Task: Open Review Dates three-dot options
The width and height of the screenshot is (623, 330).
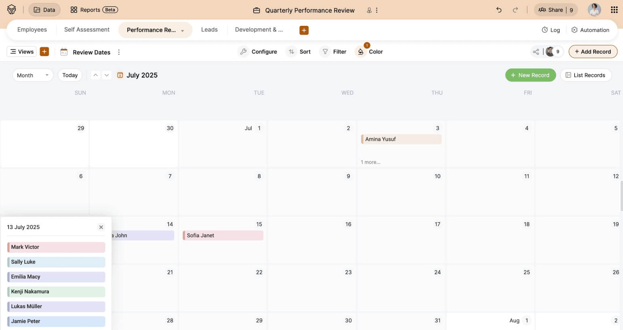Action: click(119, 52)
